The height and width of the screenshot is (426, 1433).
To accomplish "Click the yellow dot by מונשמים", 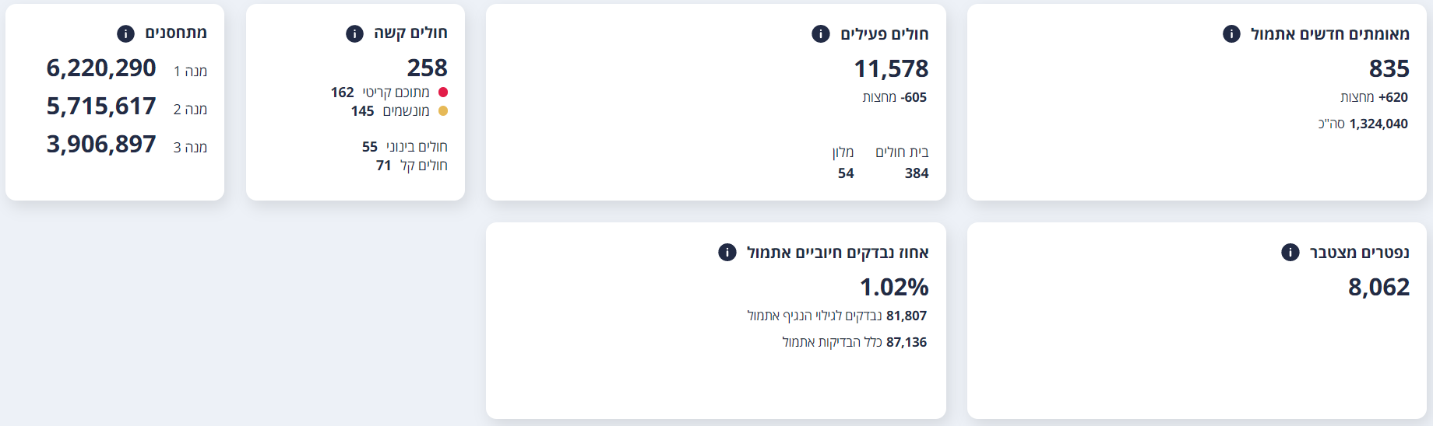I will click(x=443, y=111).
